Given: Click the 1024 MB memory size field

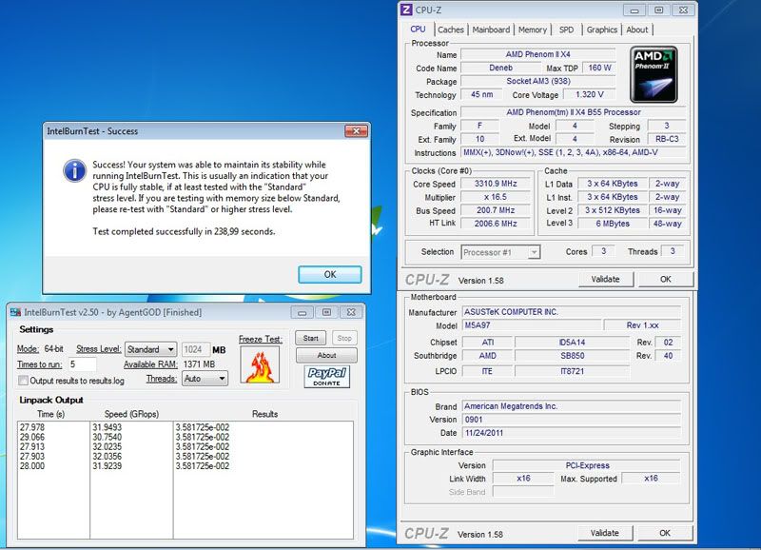Looking at the screenshot, I should 196,349.
